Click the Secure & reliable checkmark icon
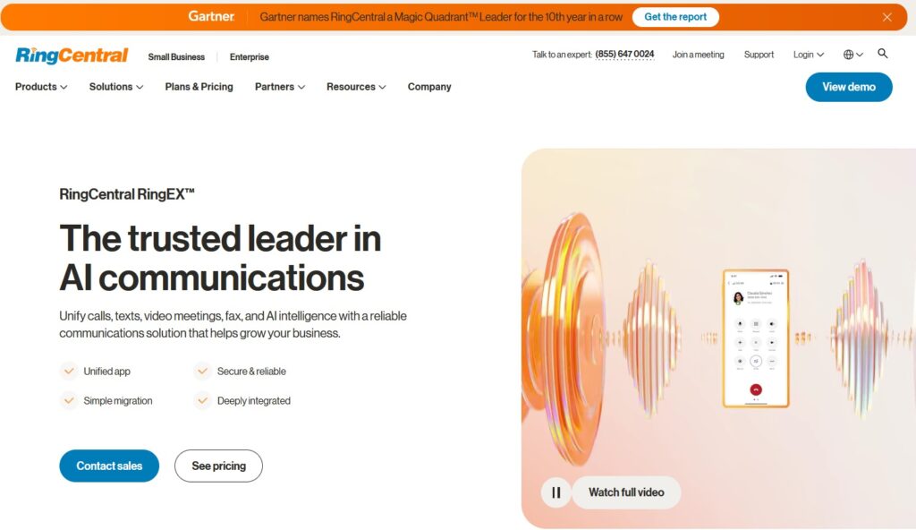This screenshot has width=916, height=530. [202, 371]
